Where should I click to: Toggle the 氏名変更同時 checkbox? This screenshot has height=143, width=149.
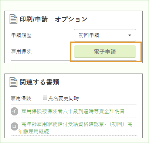(x=45, y=98)
